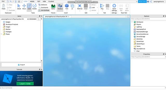This screenshot has width=166, height=93.
Task: Expand the Places folder arrow
Action: (x=1, y=34)
